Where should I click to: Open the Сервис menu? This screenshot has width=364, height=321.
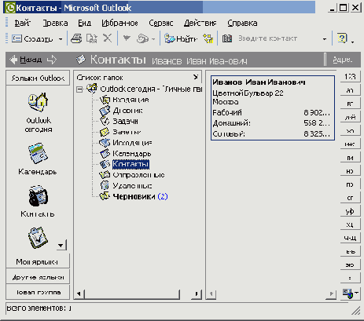click(161, 24)
